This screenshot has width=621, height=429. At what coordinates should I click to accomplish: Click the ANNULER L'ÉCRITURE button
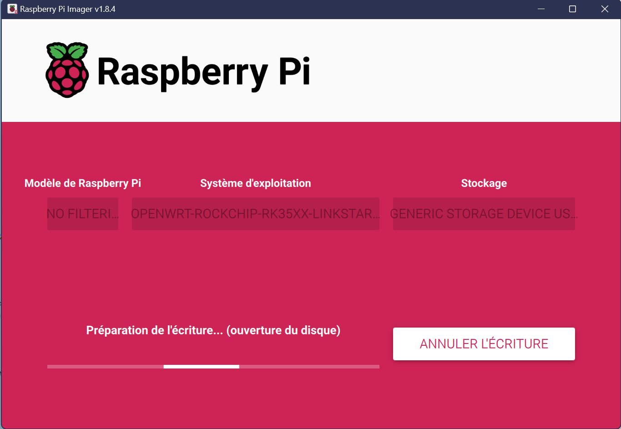[484, 344]
